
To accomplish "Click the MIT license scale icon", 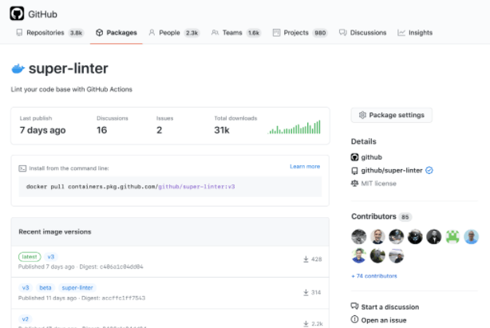I will click(x=355, y=183).
